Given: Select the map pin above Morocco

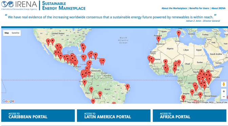Looking at the screenshot, I should [x=158, y=39].
